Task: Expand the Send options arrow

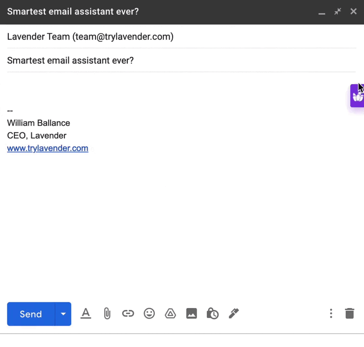Action: [63, 314]
